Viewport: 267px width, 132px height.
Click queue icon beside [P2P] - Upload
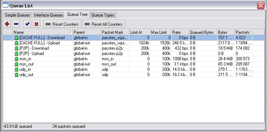pyautogui.click(x=17, y=54)
